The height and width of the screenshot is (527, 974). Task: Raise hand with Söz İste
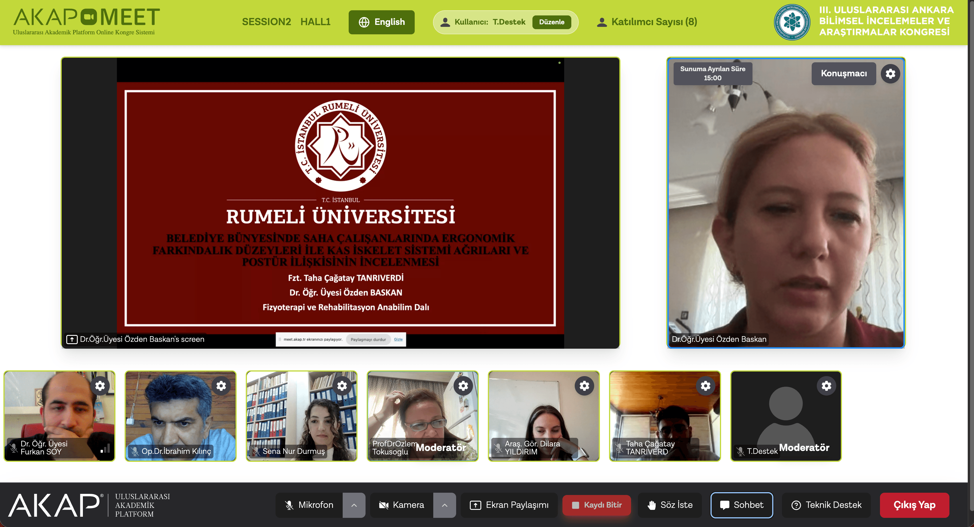(x=670, y=505)
